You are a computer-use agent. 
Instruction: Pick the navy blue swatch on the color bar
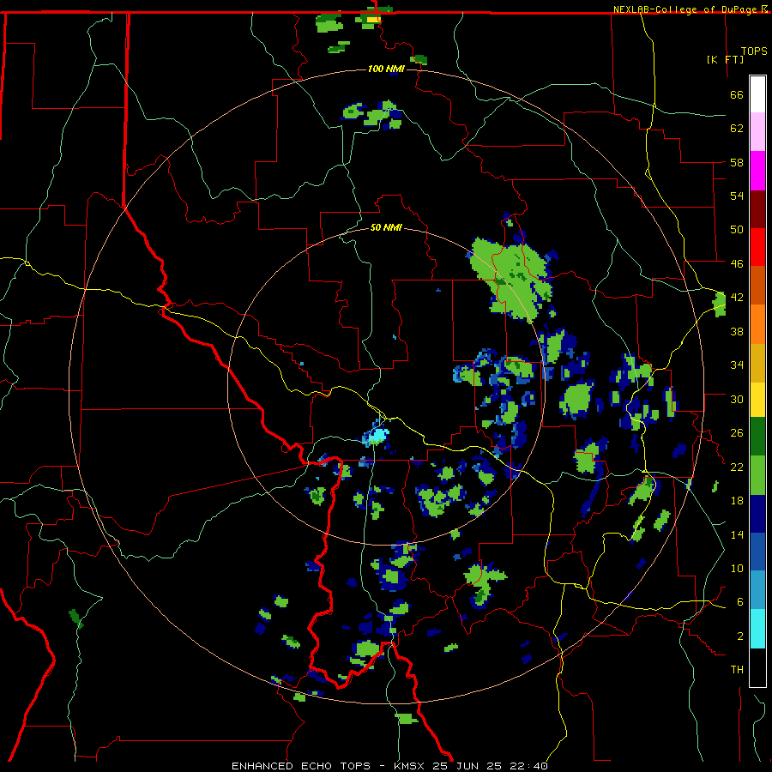757,514
